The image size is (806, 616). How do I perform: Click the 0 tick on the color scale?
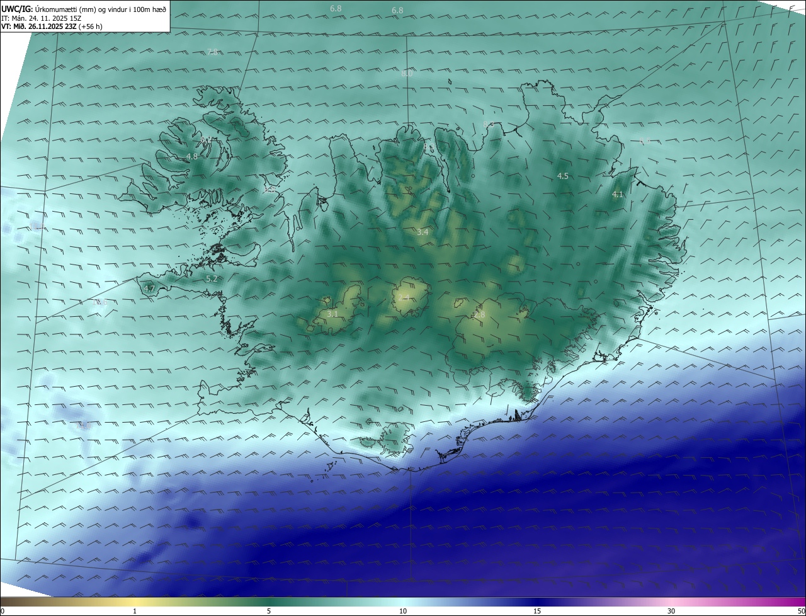pos(3,611)
